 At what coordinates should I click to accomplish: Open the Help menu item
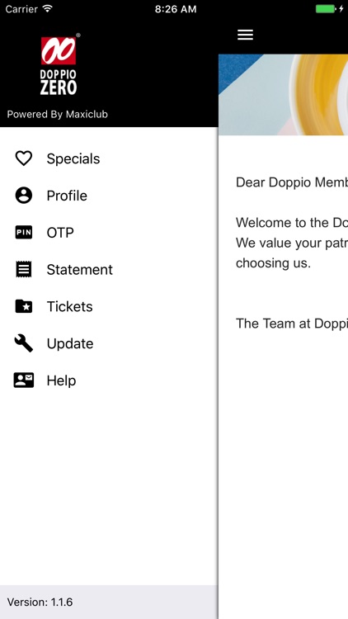109,380
